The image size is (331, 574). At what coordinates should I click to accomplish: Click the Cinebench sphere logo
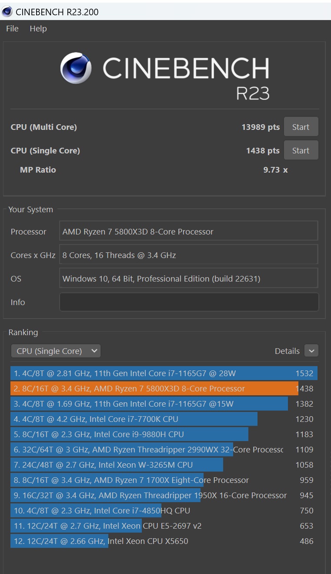76,68
